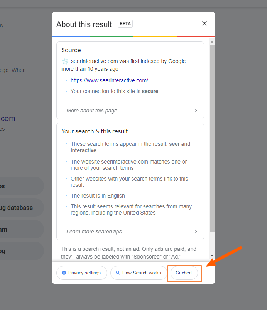The image size is (267, 310).
Task: Click the underlined link term
Action: 168,179
